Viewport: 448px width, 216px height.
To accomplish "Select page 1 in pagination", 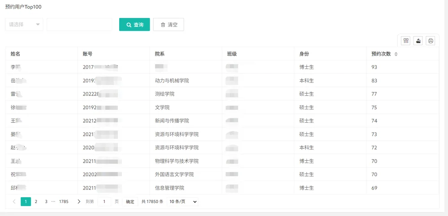I will click(x=26, y=201).
